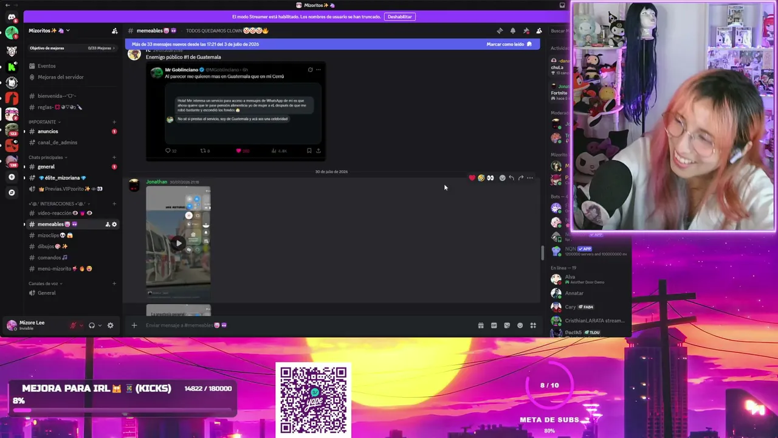778x438 pixels.
Task: Expand the Mizoritos server menu
Action: tap(49, 30)
